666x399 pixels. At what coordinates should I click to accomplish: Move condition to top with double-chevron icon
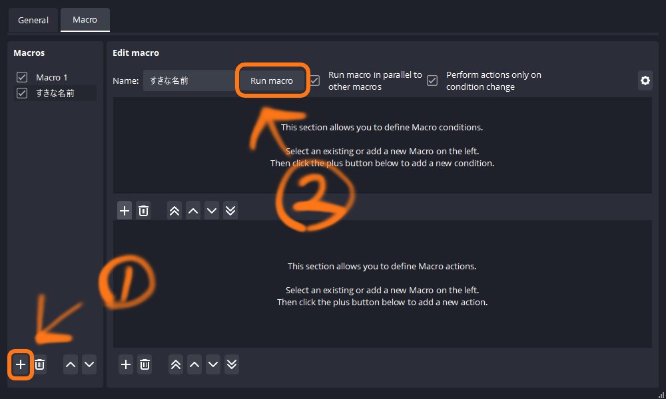(174, 210)
